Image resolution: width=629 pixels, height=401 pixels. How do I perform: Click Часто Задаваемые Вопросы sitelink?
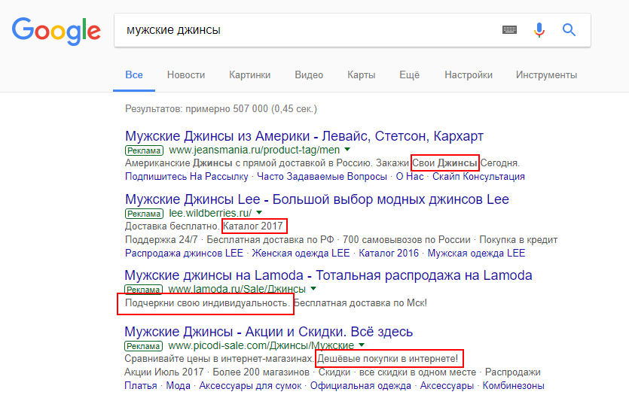tap(322, 177)
